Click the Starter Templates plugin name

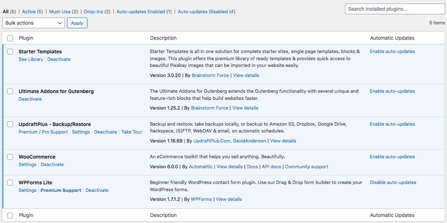(x=40, y=52)
